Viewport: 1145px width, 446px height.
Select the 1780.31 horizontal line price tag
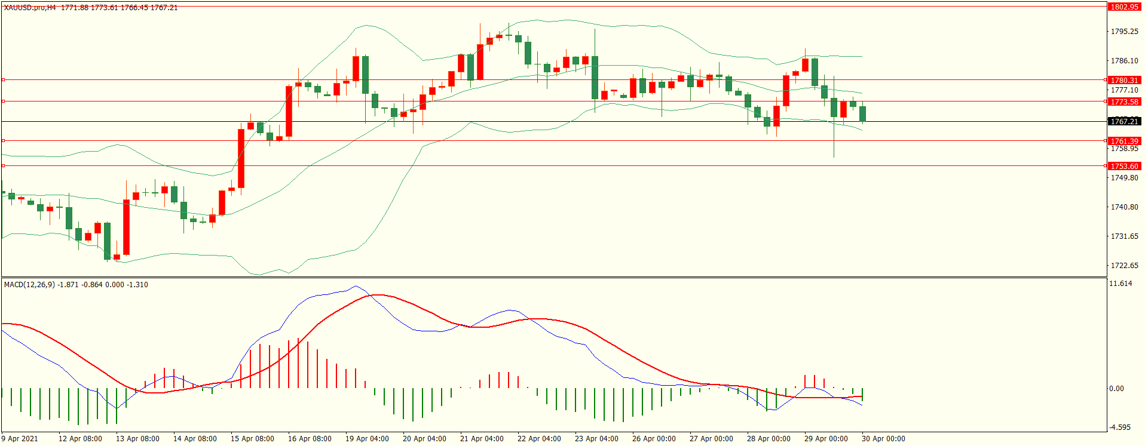[x=1124, y=80]
